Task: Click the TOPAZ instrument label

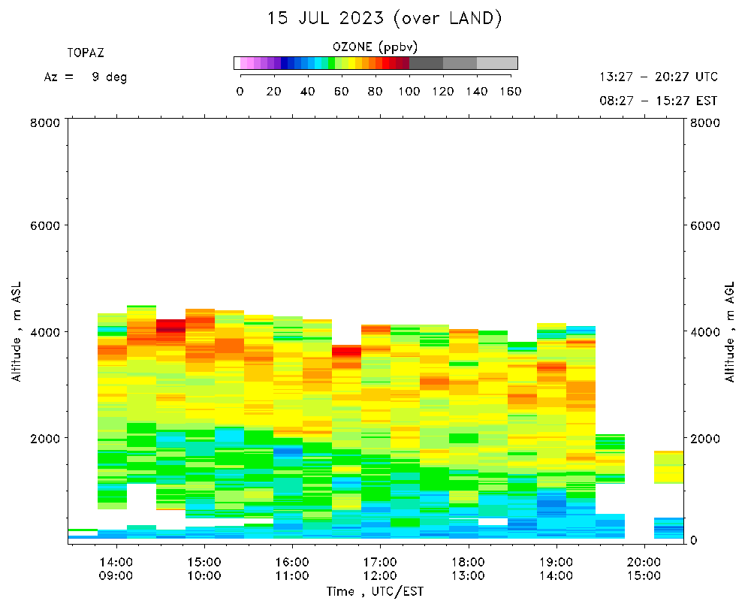Action: [x=86, y=53]
